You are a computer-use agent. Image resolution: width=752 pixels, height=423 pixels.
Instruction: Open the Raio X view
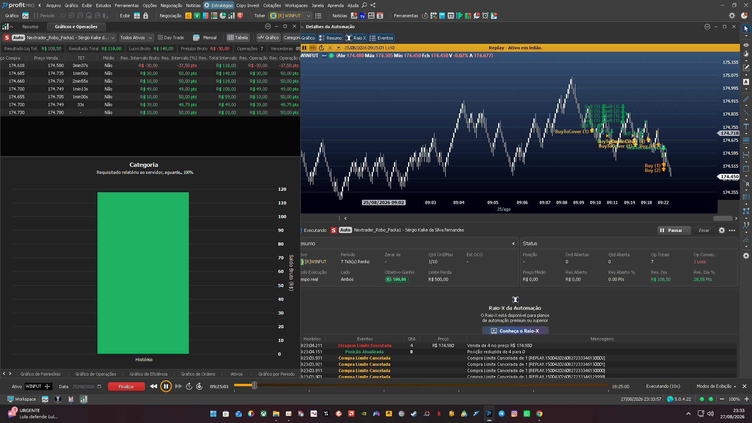pyautogui.click(x=356, y=38)
